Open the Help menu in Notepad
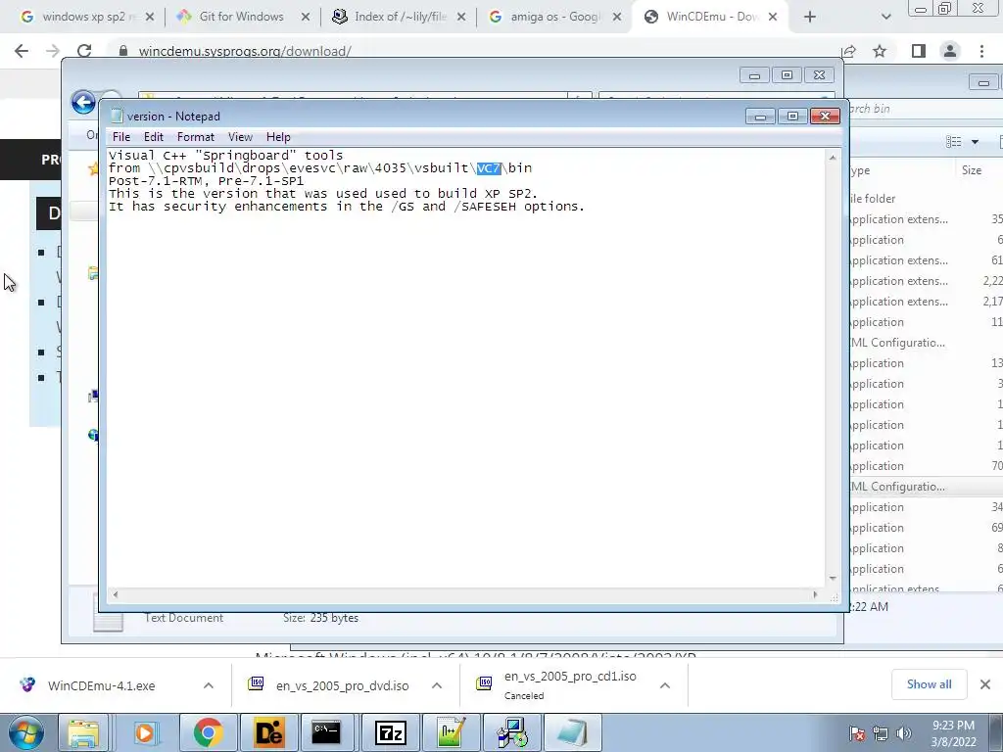 tap(278, 137)
